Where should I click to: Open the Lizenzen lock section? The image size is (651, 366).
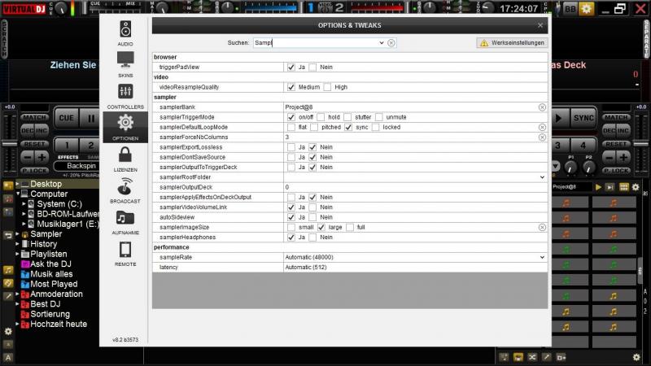(125, 159)
